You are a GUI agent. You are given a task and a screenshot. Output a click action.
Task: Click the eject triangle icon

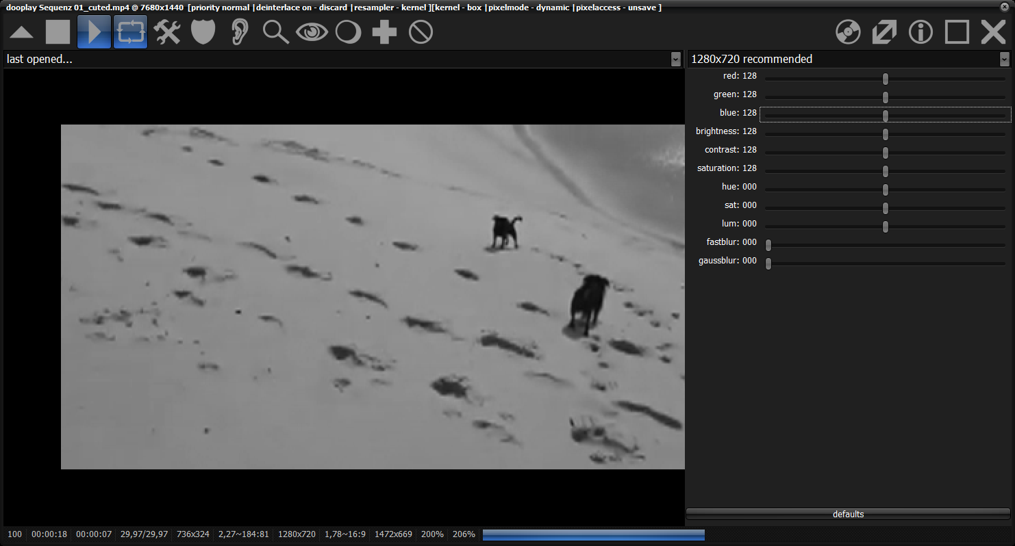tap(22, 32)
